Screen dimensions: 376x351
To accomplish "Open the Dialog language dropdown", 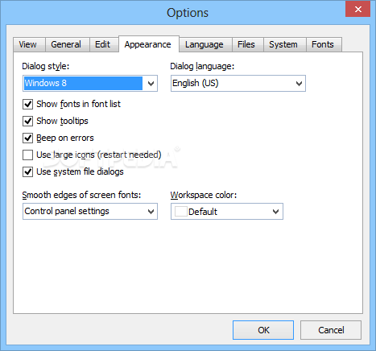I will 238,83.
